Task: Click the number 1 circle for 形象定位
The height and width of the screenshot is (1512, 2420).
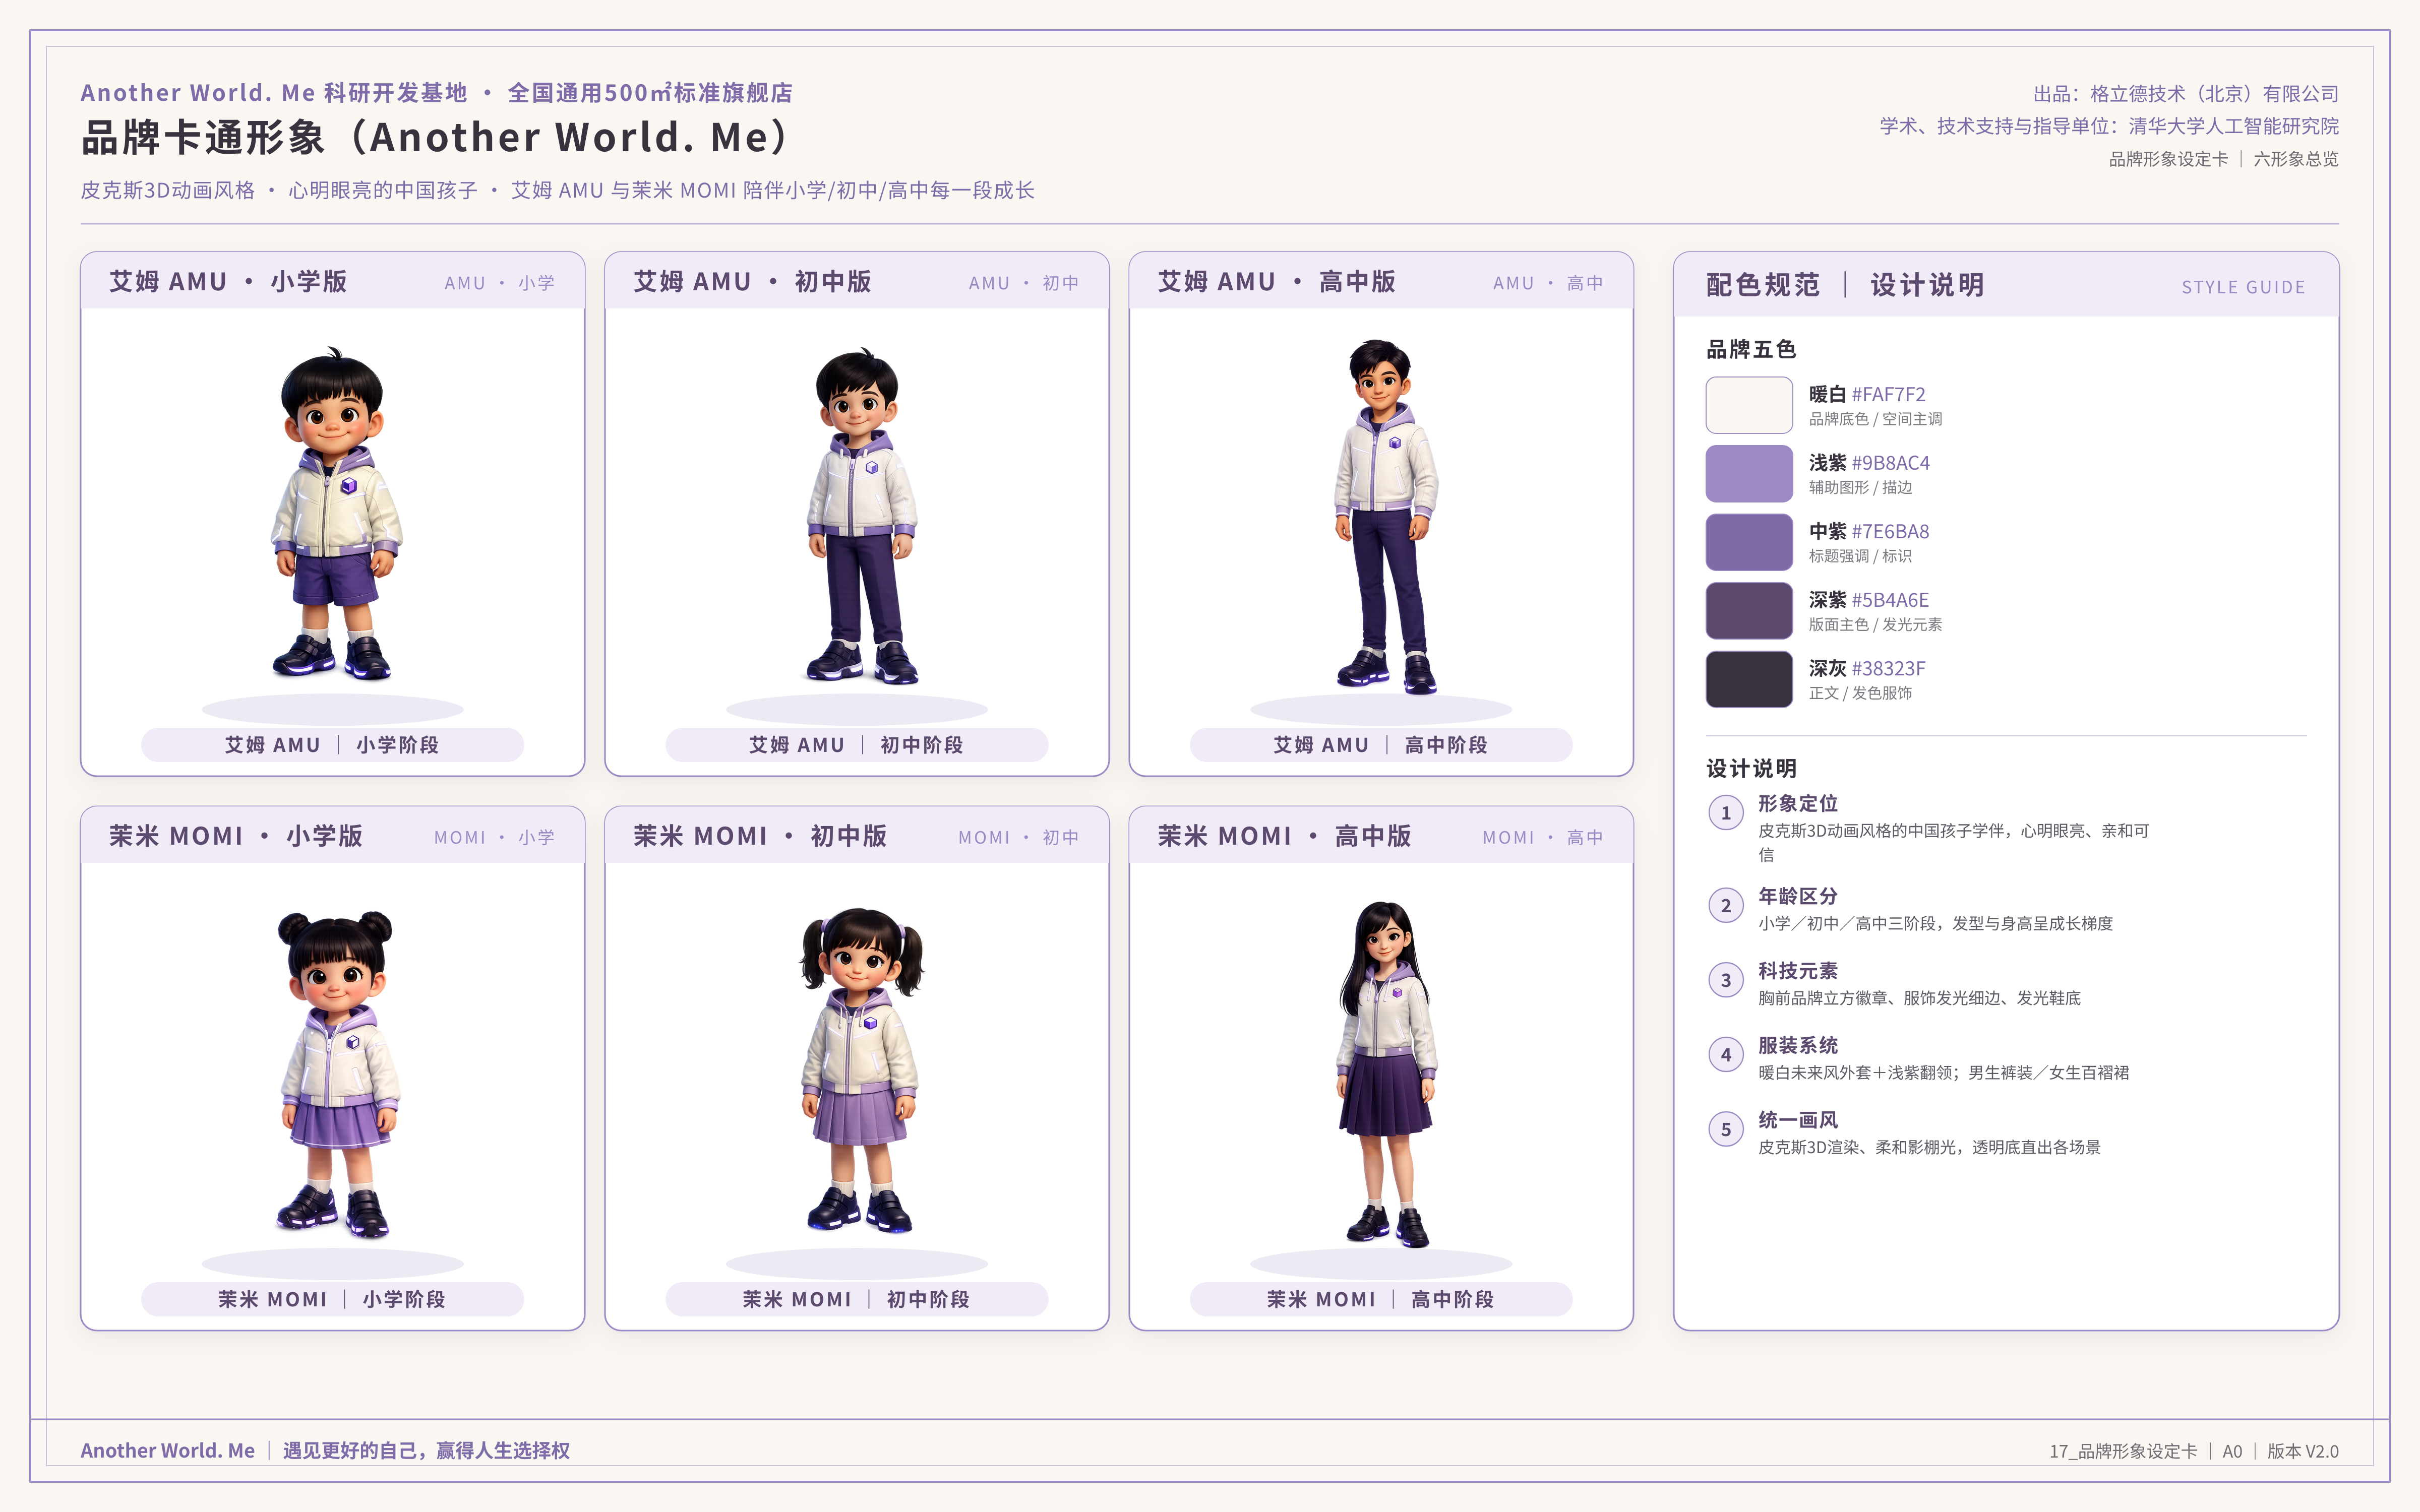Action: (1726, 813)
